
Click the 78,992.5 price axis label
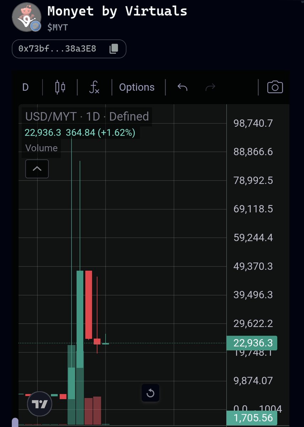coord(253,180)
